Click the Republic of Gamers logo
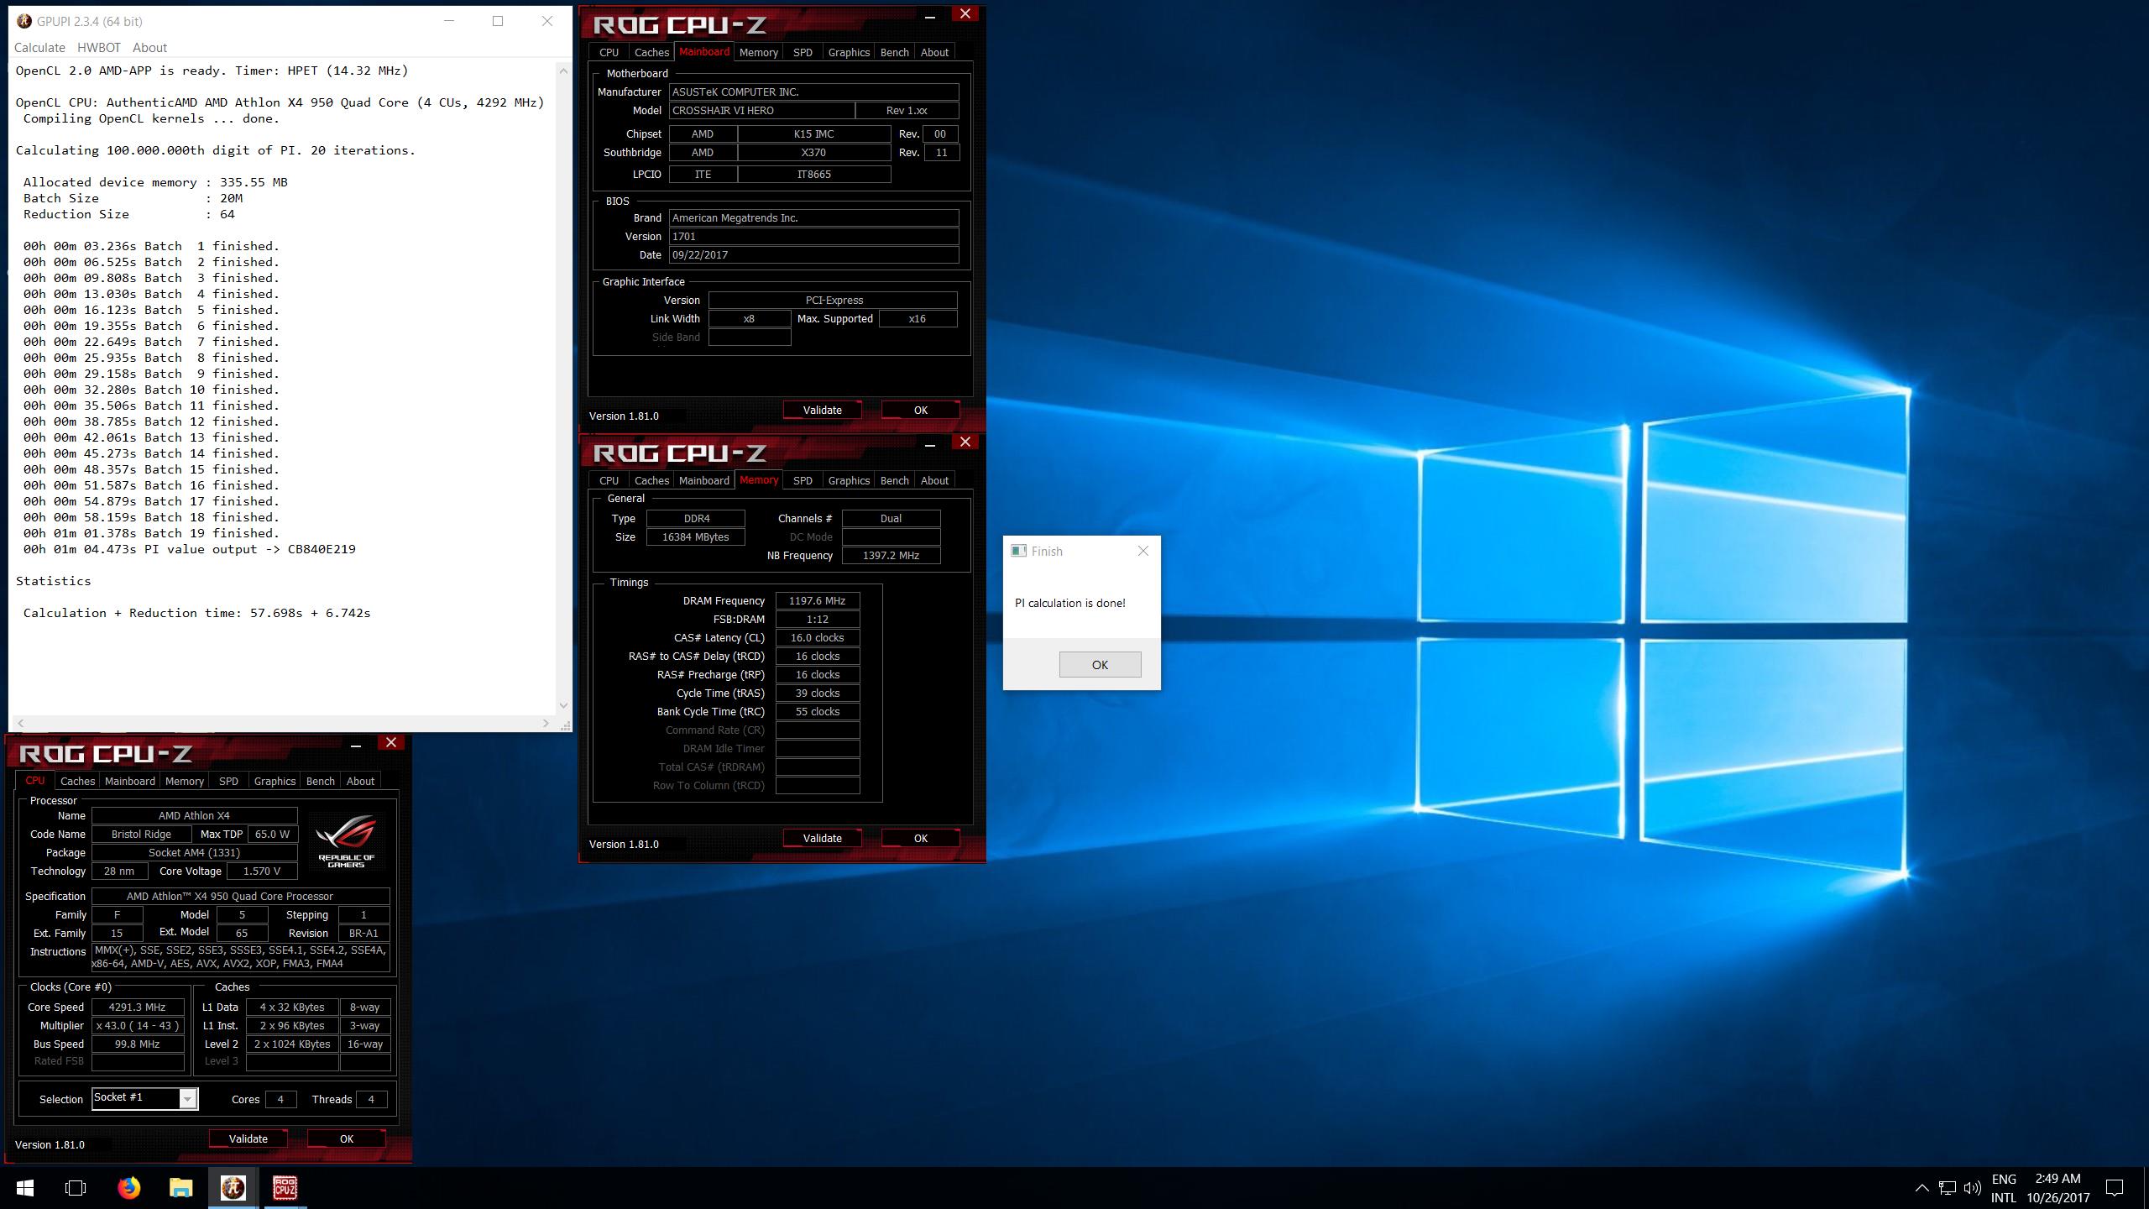This screenshot has height=1209, width=2149. pyautogui.click(x=347, y=840)
